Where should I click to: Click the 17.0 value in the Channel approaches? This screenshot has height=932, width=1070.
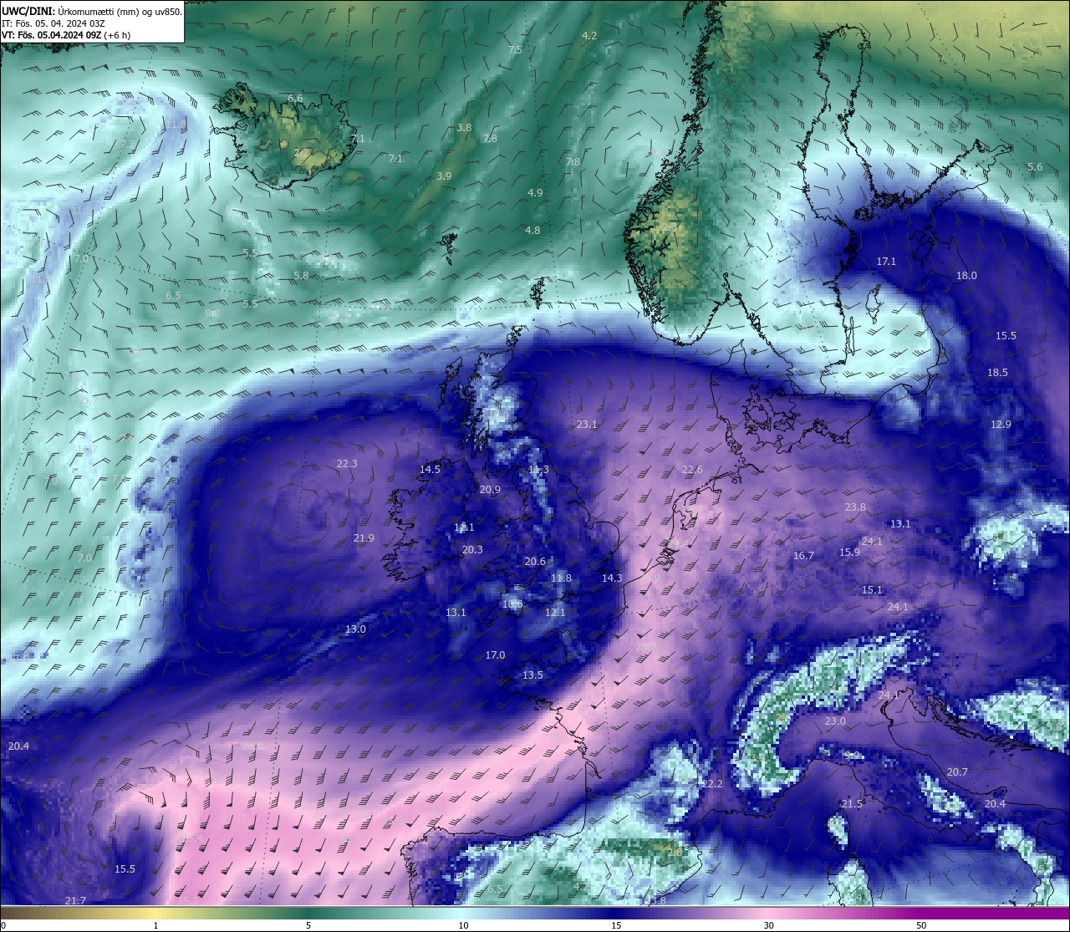coord(495,655)
